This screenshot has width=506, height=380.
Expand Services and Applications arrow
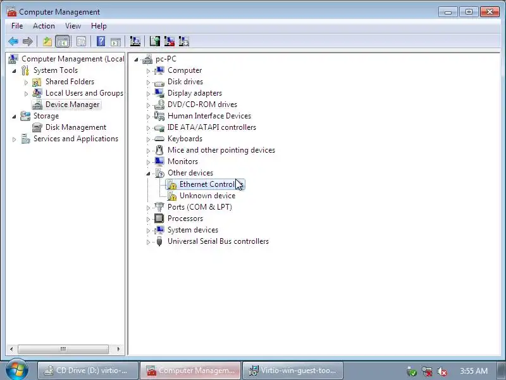coord(14,139)
